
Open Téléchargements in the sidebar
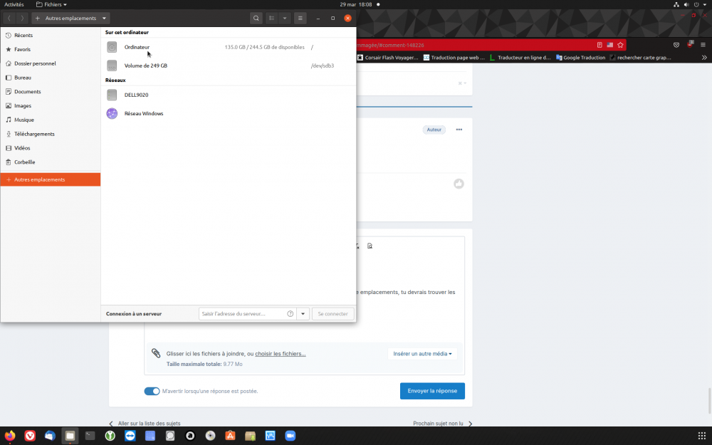(51, 134)
